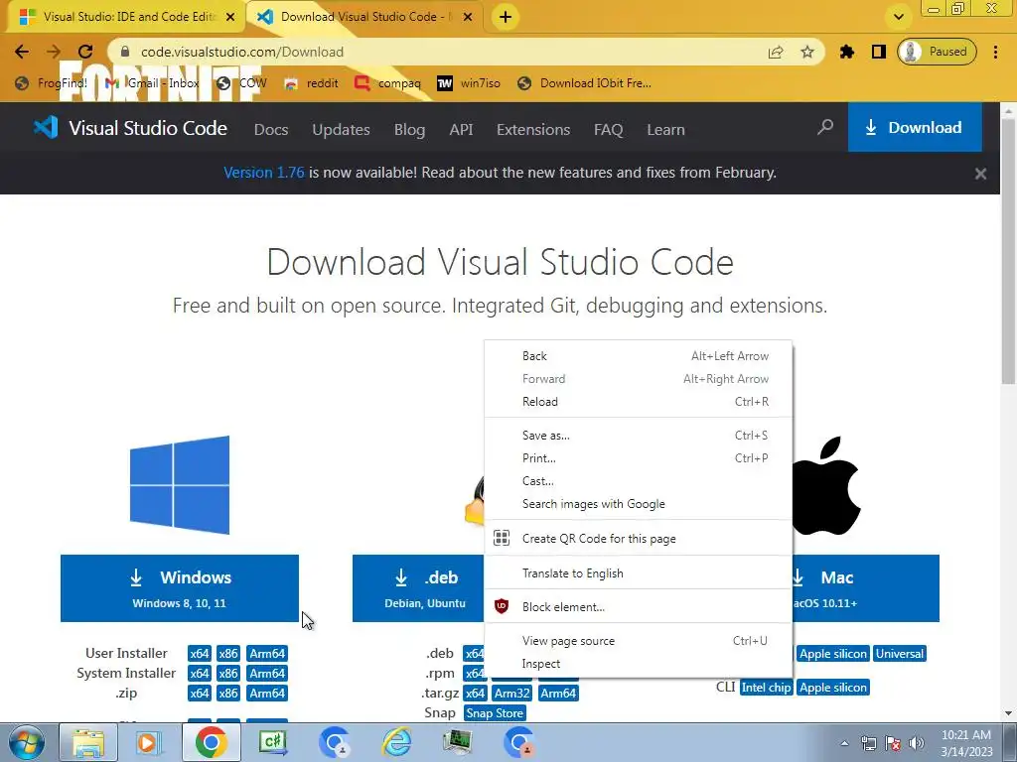Image resolution: width=1017 pixels, height=762 pixels.
Task: Click the Visual Studio Code logo
Action: click(130, 128)
